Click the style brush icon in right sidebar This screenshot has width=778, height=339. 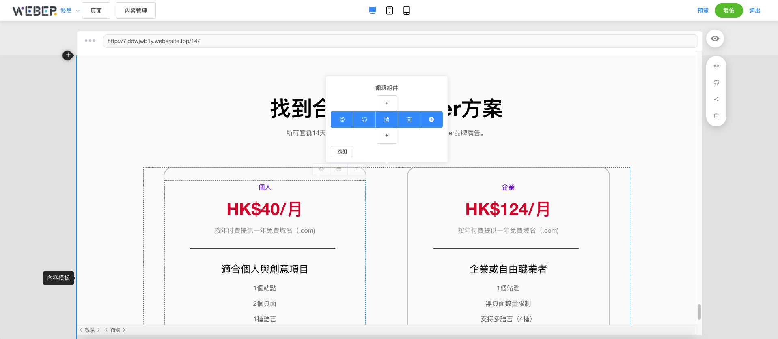click(716, 83)
